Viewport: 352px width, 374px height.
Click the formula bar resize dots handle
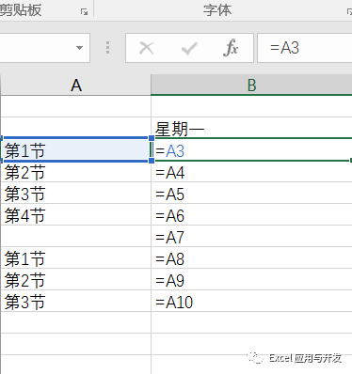[107, 48]
